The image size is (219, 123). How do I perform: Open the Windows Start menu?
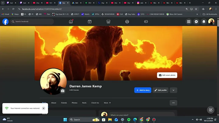[65, 120]
